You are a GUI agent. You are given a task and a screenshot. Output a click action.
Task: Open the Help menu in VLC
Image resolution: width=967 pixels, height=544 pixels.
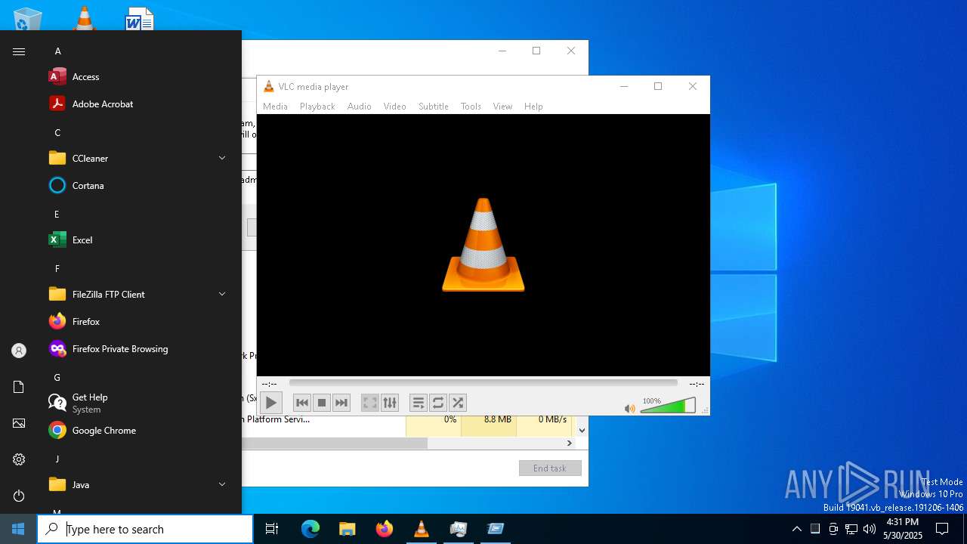pos(533,107)
